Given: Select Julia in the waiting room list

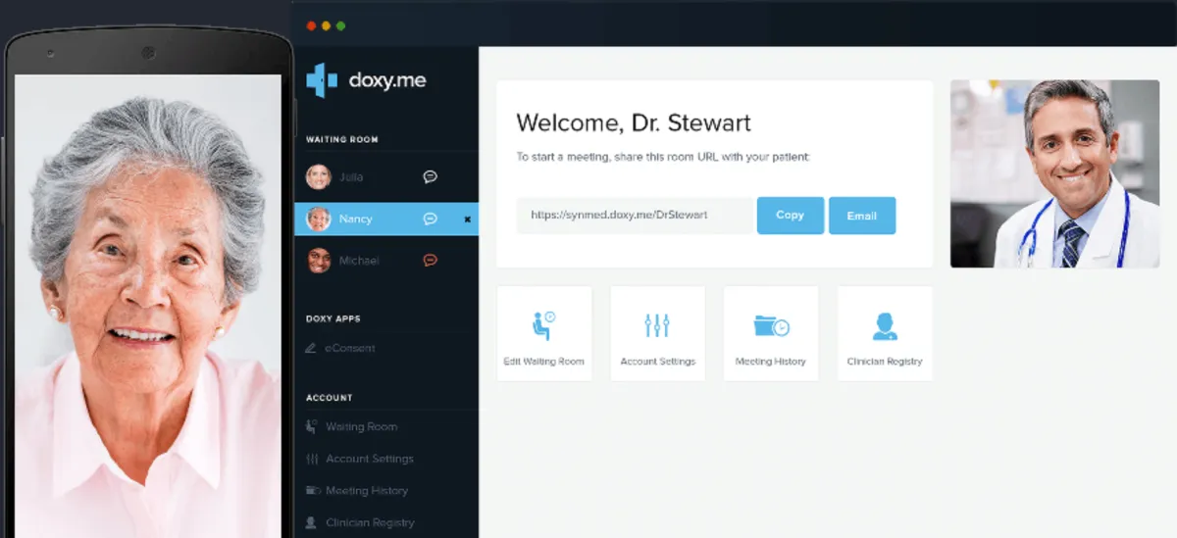Looking at the screenshot, I should coord(386,177).
